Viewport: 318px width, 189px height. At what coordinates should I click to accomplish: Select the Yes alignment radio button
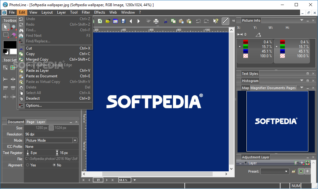(28, 165)
